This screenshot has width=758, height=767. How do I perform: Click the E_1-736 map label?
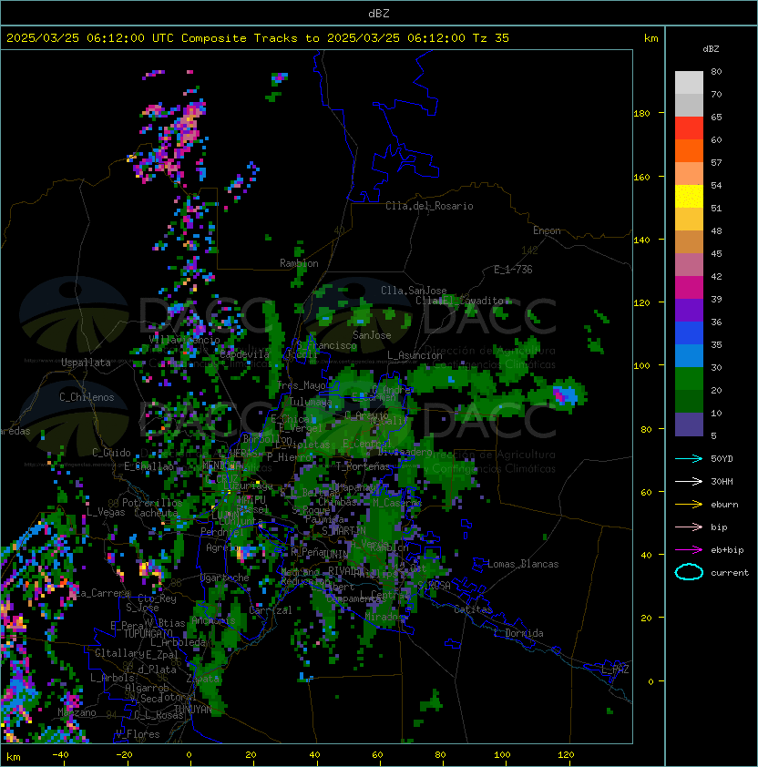coord(513,270)
